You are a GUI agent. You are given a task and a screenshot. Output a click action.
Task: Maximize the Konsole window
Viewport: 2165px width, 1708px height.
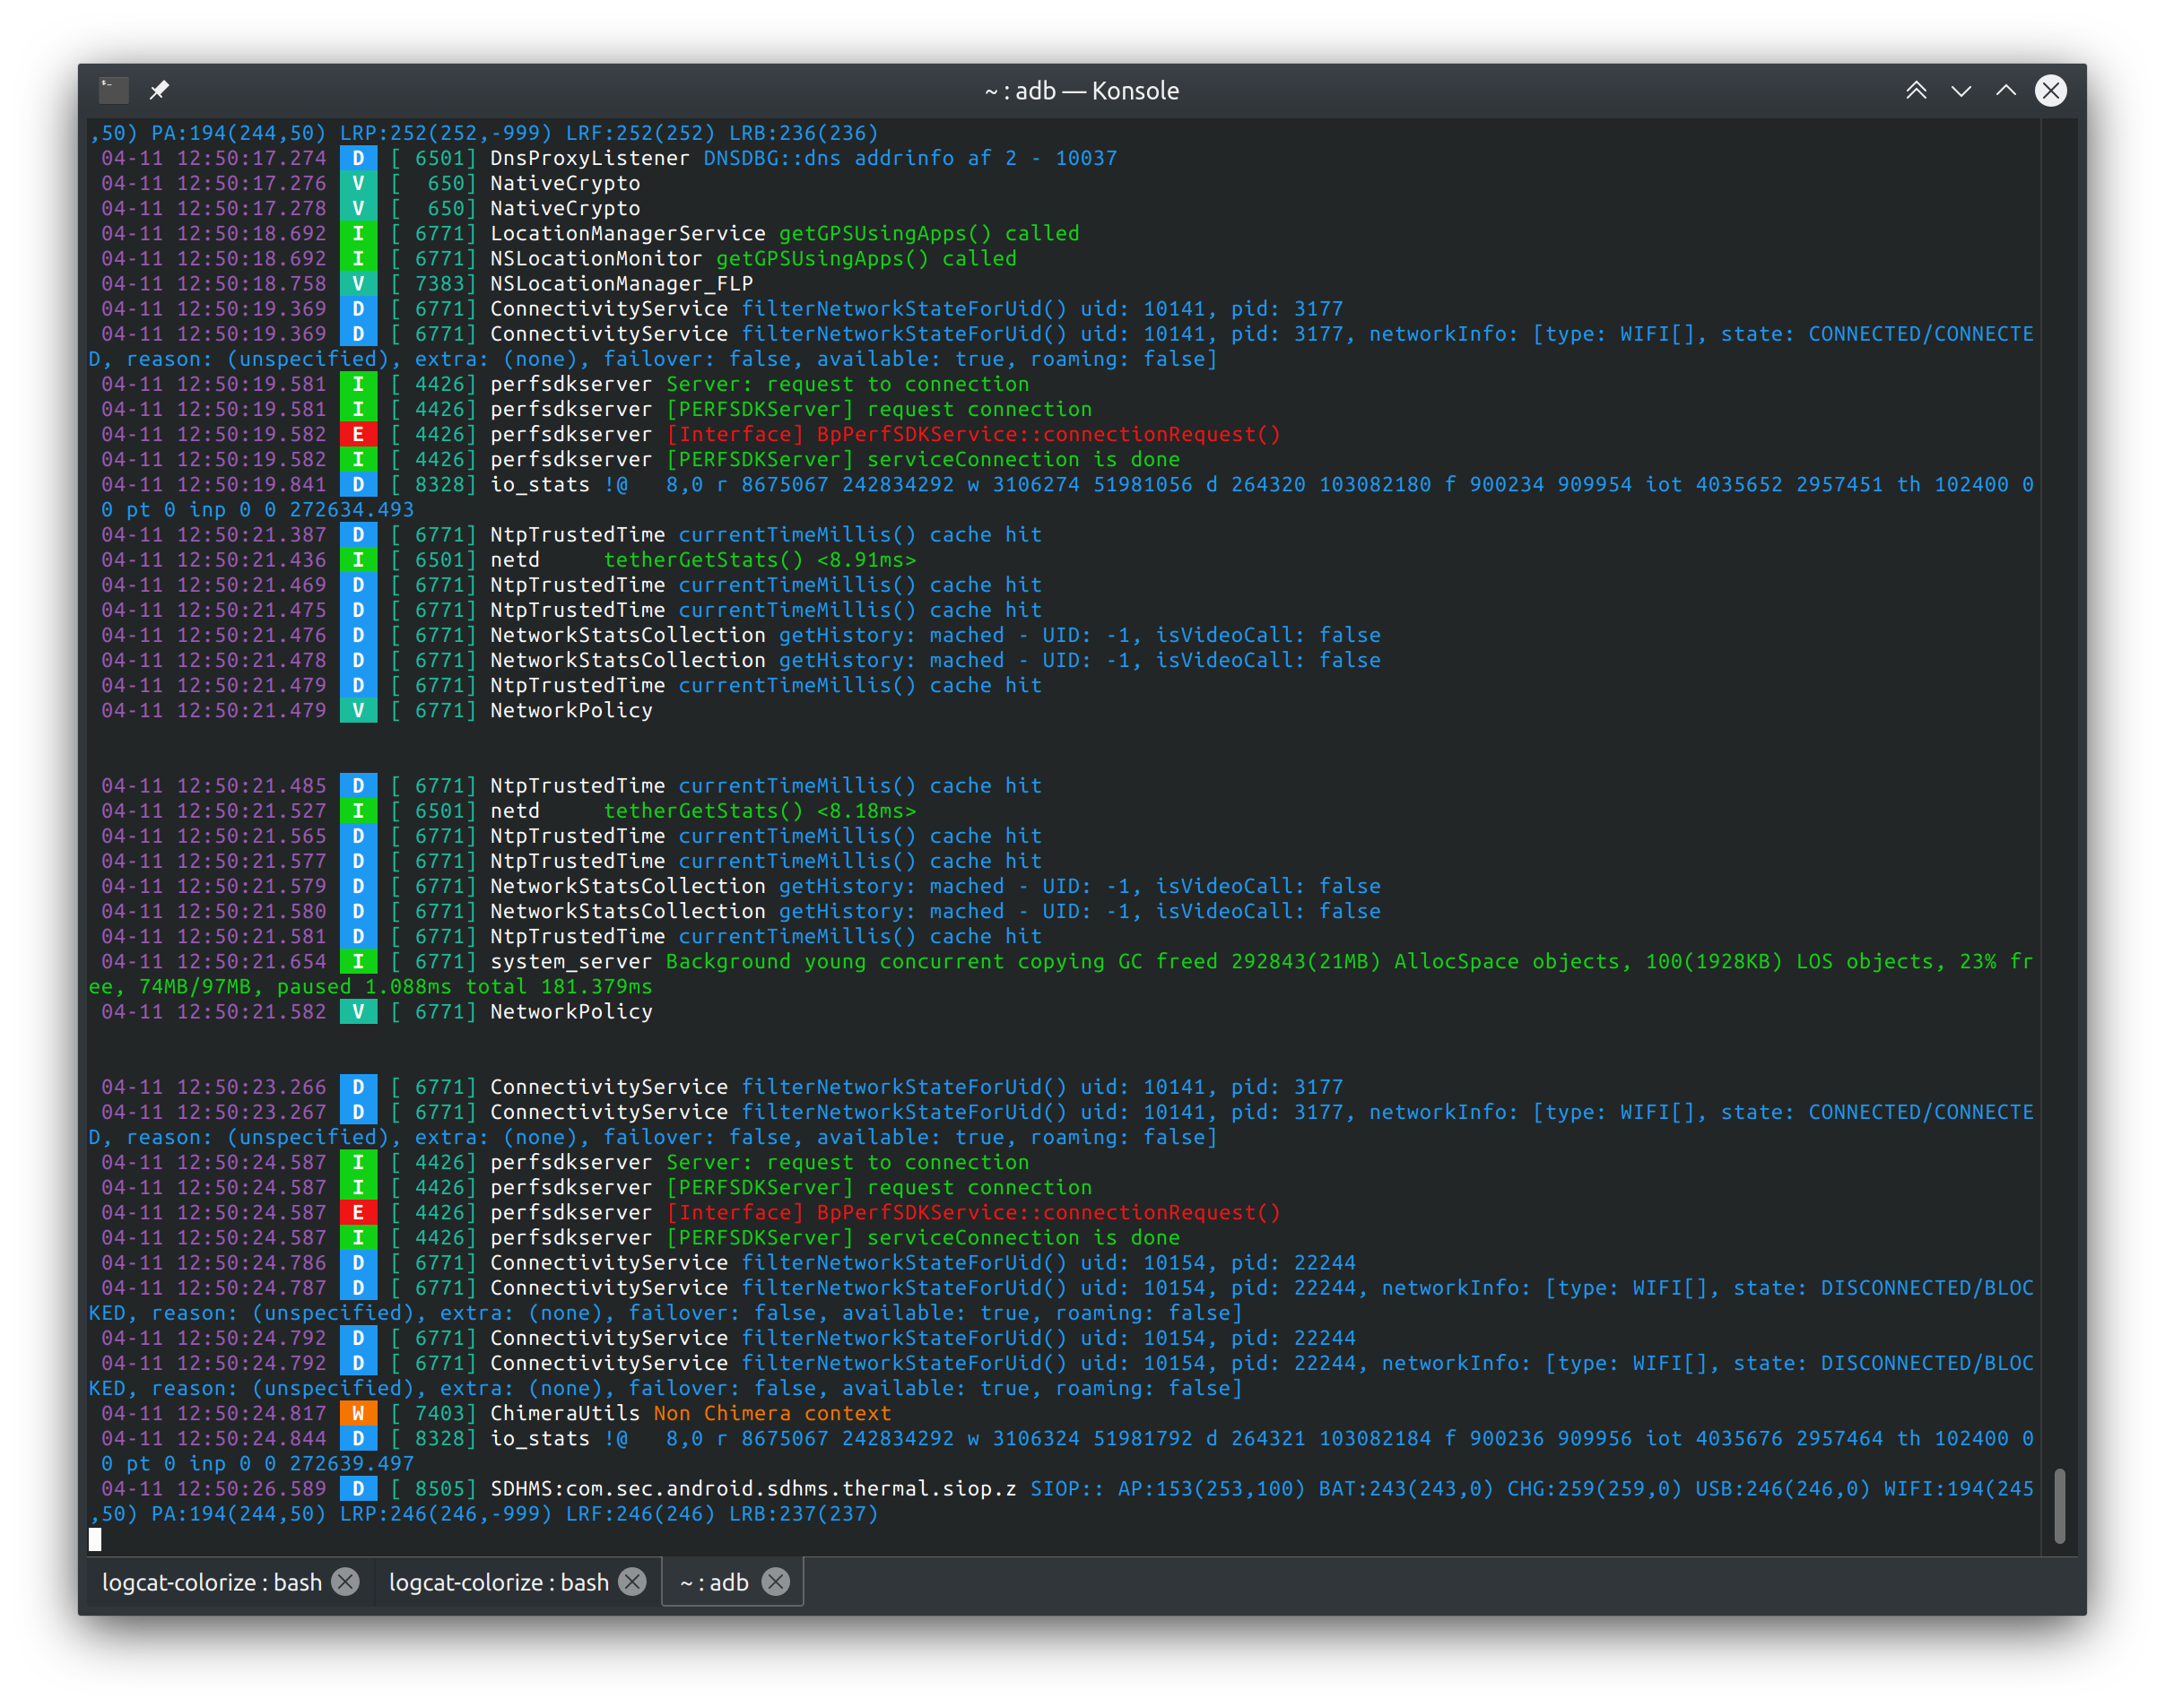(2006, 91)
